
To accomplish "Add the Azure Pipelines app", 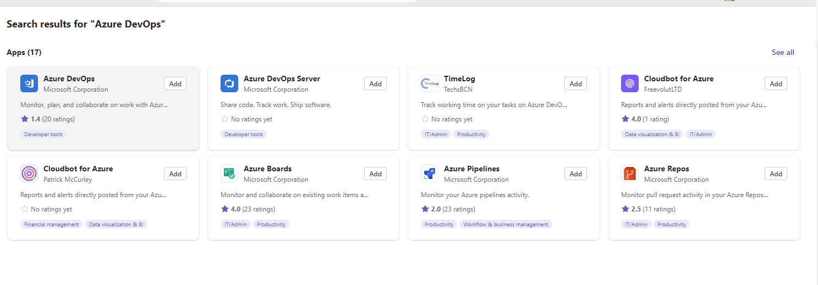I will [576, 174].
